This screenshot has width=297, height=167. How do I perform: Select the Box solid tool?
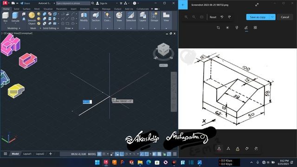tap(5, 17)
